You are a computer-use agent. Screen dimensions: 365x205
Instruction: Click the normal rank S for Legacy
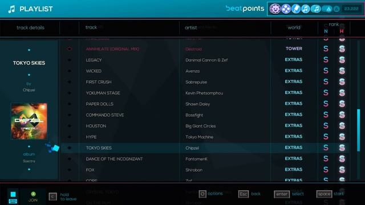326,60
